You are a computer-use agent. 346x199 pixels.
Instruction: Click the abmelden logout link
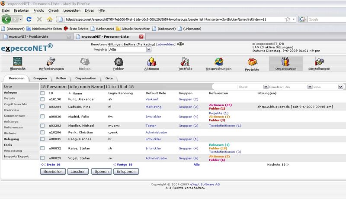tap(166, 44)
